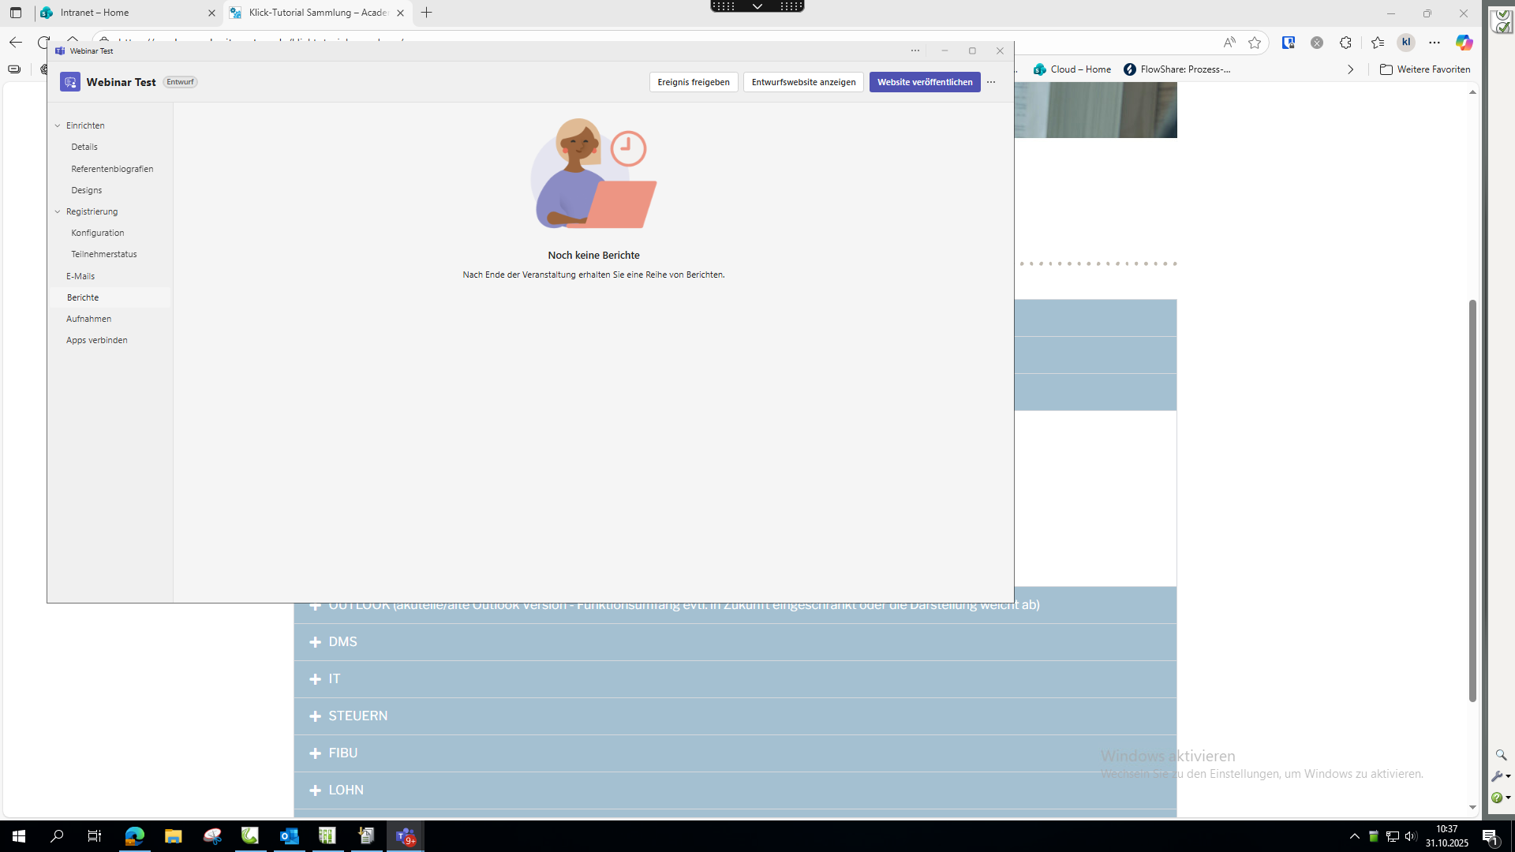Open File Explorer from the taskbar
The image size is (1515, 852).
pyautogui.click(x=173, y=836)
